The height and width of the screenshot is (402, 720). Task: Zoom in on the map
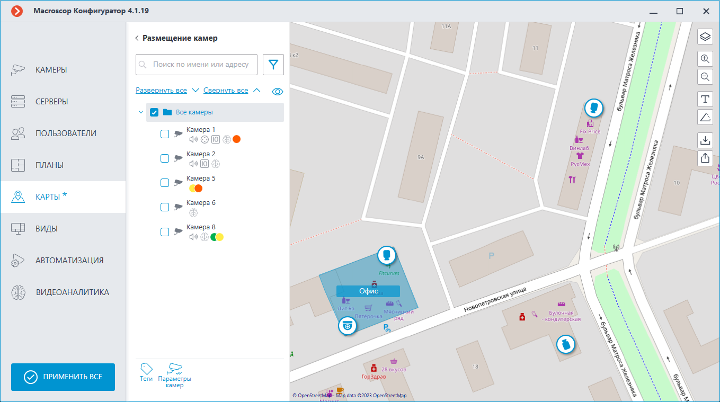tap(705, 59)
